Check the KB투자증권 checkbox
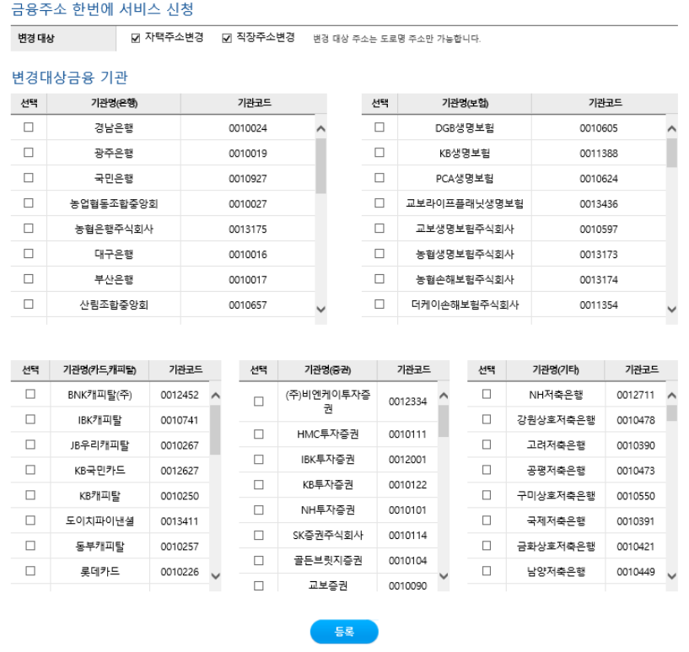689x652 pixels. coord(259,485)
